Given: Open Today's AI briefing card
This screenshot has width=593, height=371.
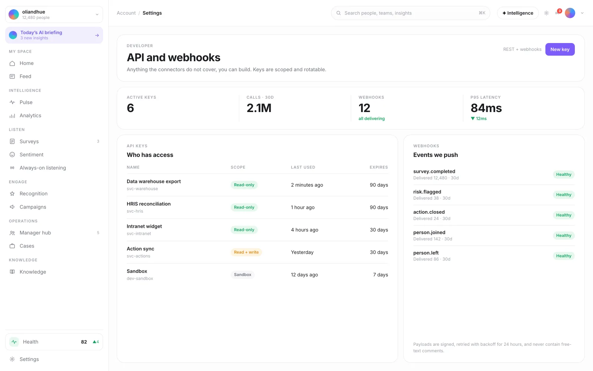Looking at the screenshot, I should [x=54, y=35].
